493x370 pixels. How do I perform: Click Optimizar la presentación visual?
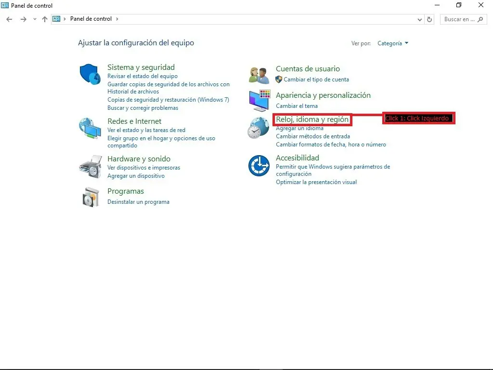coord(316,182)
